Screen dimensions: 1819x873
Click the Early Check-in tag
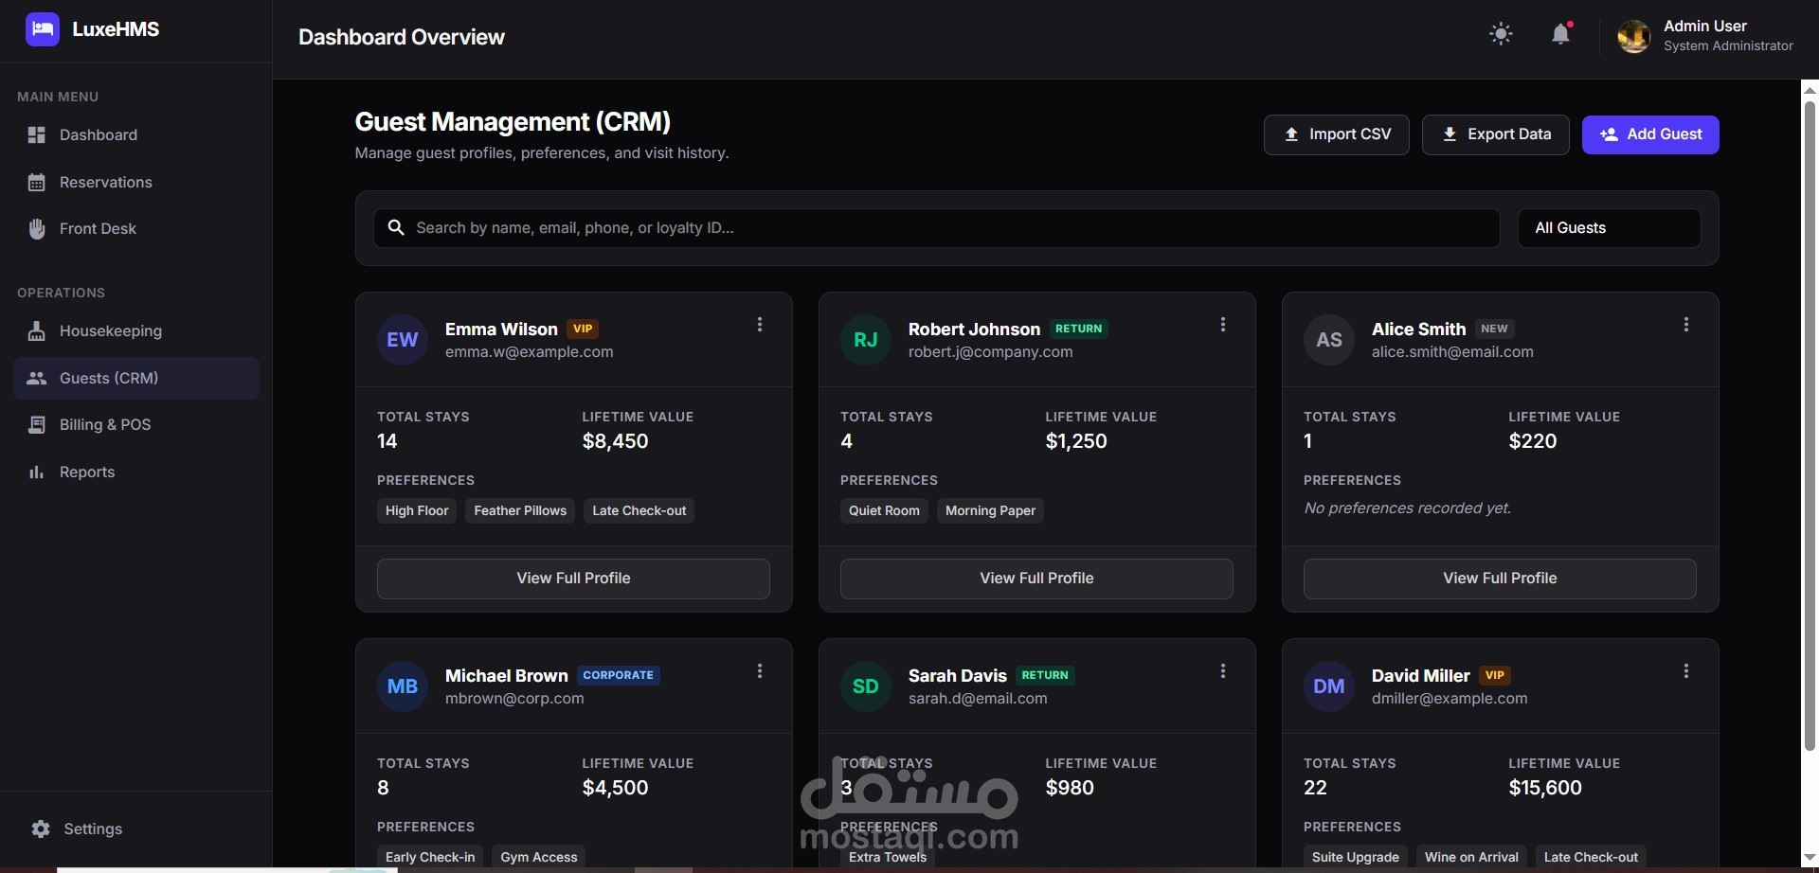click(430, 856)
